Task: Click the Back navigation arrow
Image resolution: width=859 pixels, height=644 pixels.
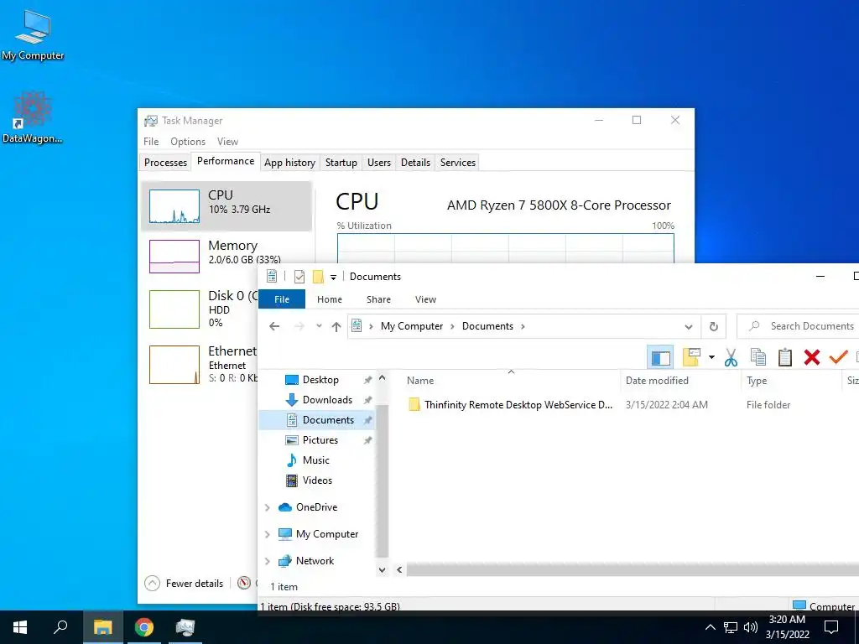Action: click(x=274, y=326)
